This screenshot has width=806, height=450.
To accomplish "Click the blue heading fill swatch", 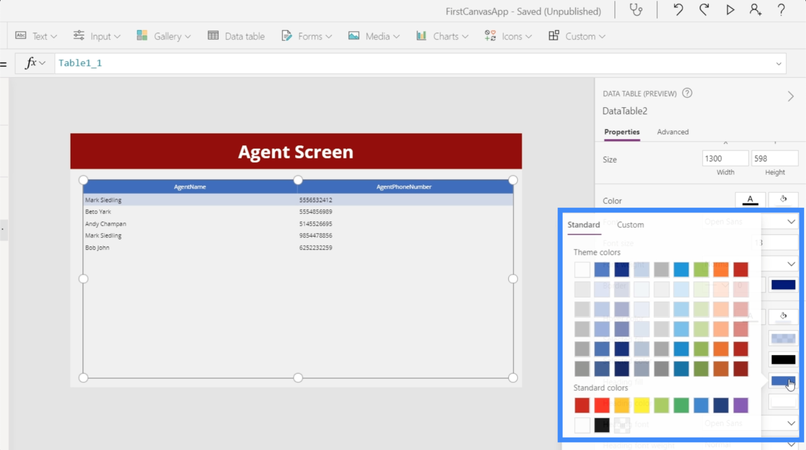I will [x=783, y=381].
